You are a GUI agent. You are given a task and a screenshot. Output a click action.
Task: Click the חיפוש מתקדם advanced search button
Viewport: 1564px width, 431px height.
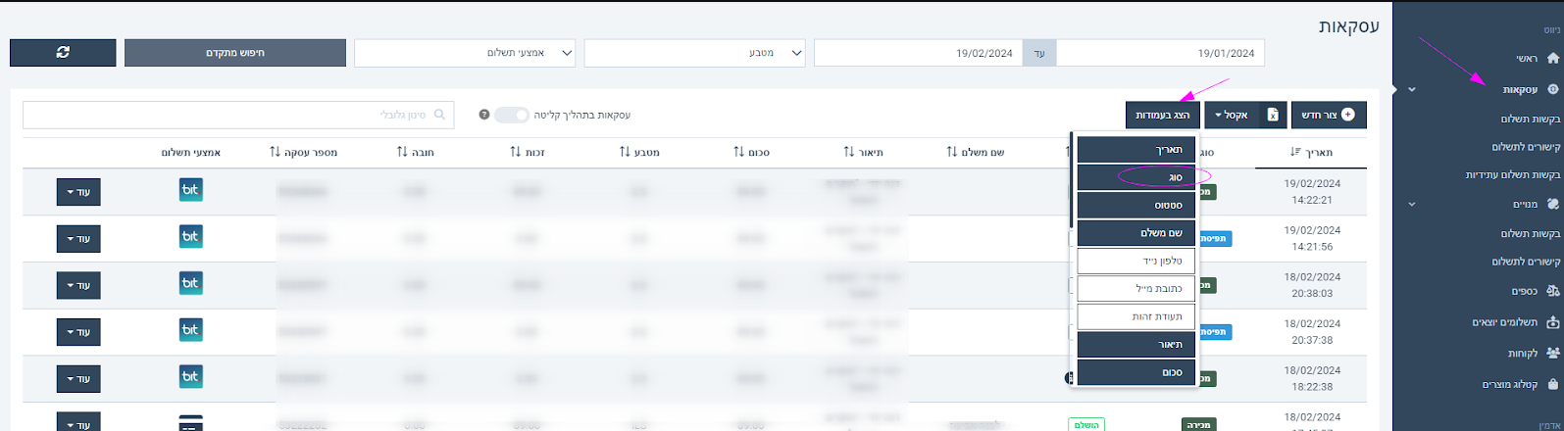click(x=235, y=53)
